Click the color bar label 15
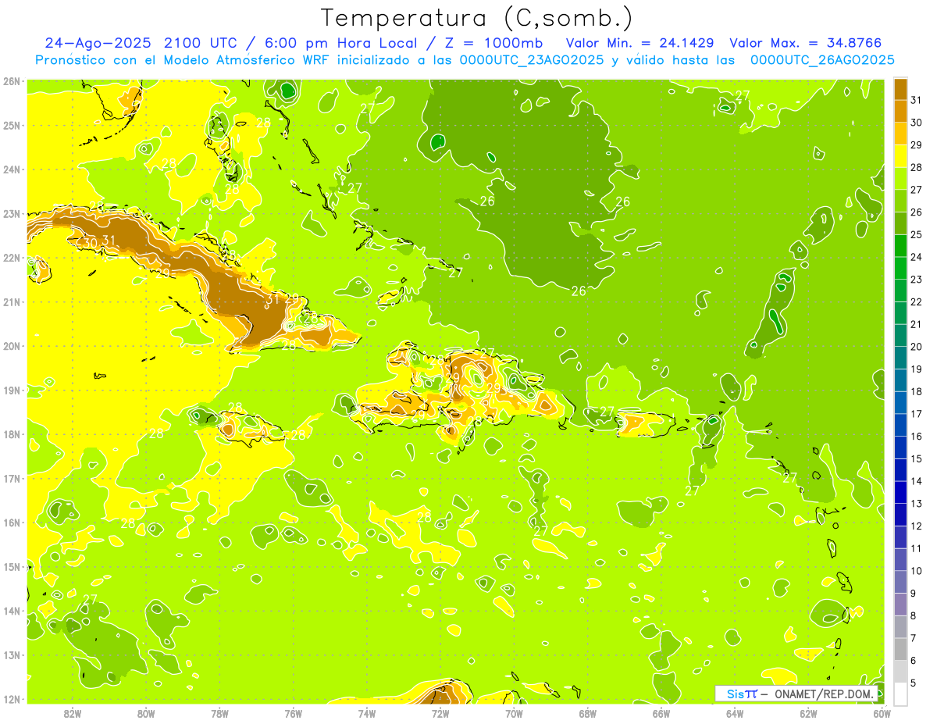The width and height of the screenshot is (937, 724). 917,459
